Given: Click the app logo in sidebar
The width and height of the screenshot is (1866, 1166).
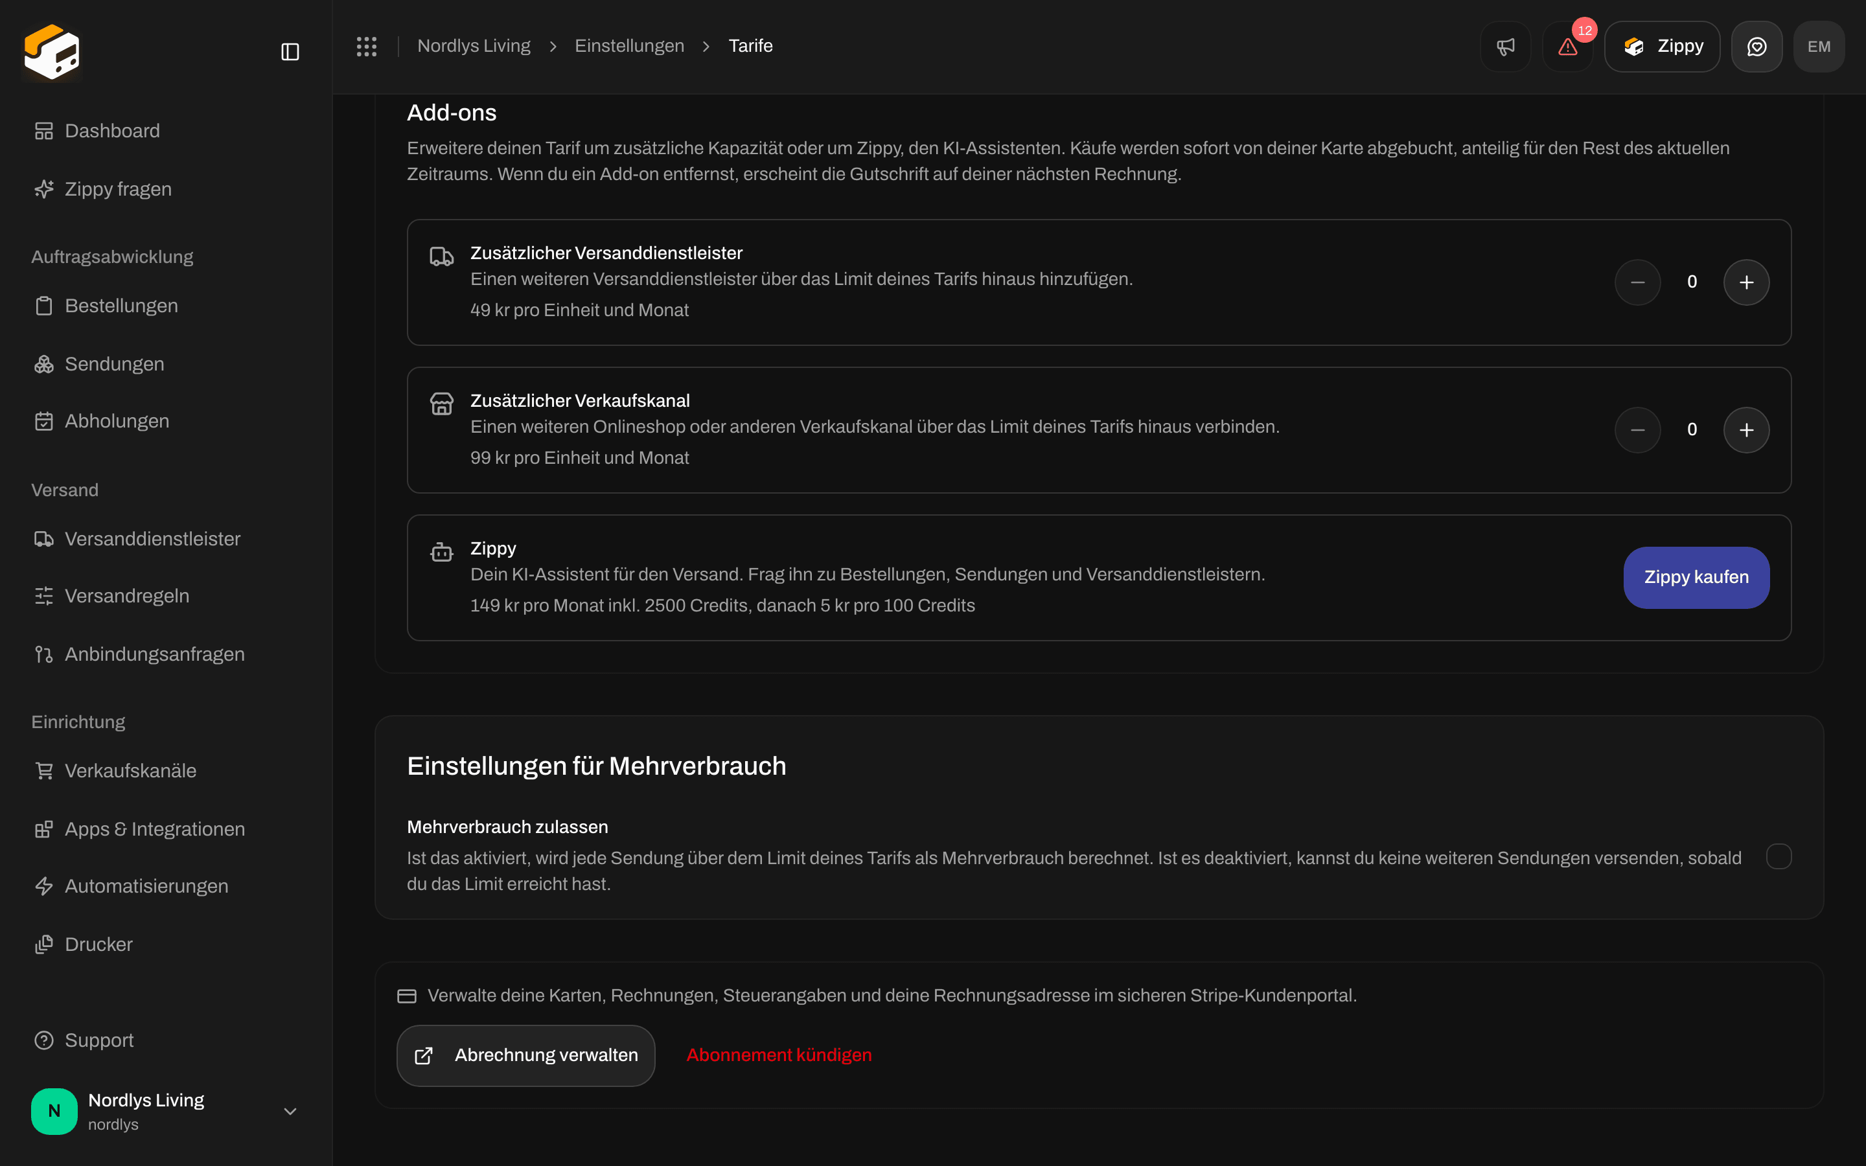Looking at the screenshot, I should 52,52.
